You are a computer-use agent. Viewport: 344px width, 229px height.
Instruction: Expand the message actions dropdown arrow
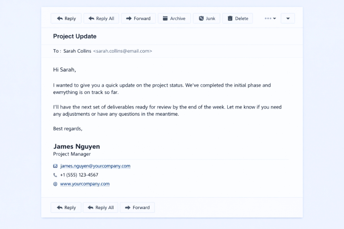(x=274, y=18)
